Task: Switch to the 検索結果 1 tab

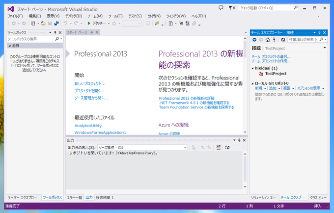Action: [x=105, y=198]
